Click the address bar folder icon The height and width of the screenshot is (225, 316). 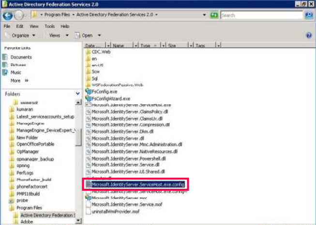[x=34, y=14]
